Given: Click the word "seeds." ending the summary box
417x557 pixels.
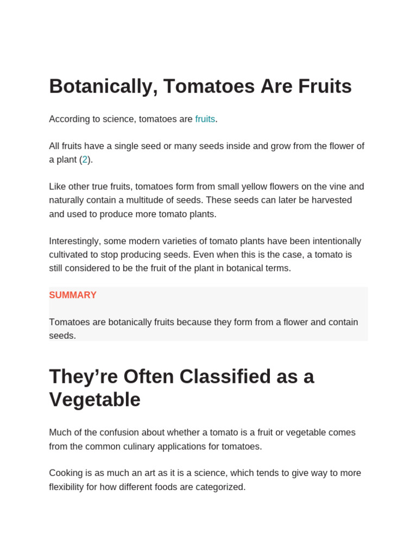Looking at the screenshot, I should (62, 336).
